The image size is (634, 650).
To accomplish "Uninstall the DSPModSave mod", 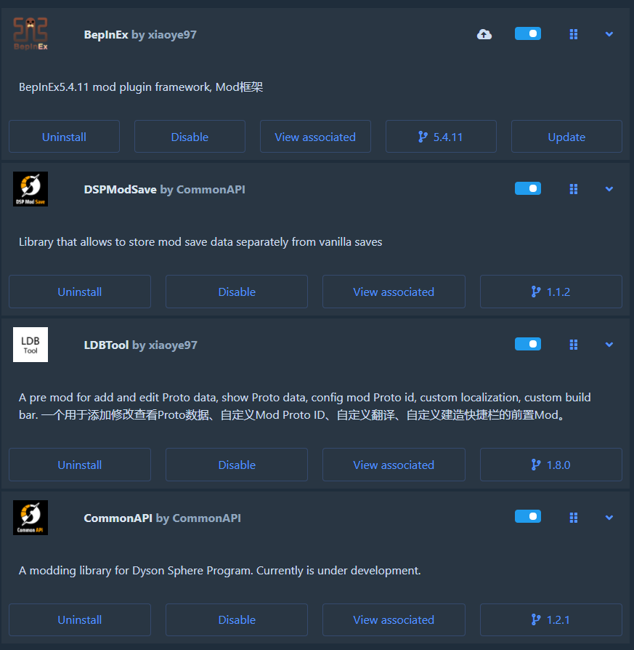I will pos(80,292).
